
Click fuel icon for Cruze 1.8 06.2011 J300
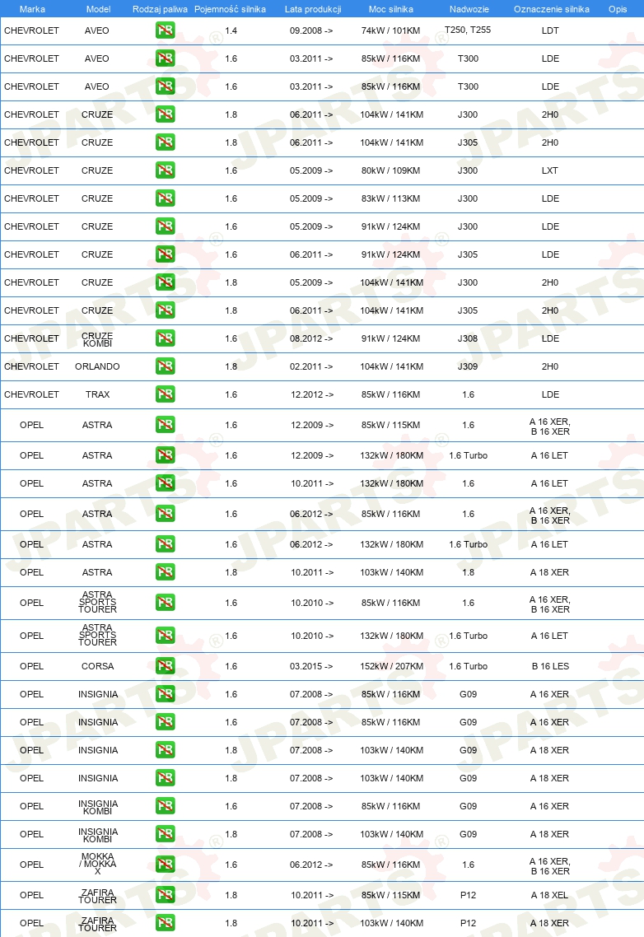tap(165, 114)
